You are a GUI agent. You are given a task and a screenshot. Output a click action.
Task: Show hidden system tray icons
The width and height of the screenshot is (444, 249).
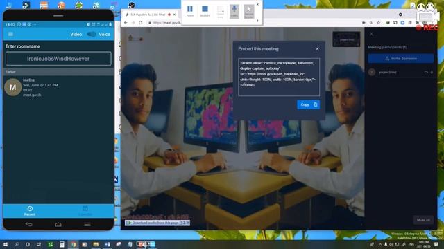tap(380, 244)
